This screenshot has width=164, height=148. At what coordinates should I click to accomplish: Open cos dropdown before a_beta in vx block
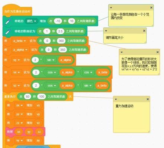pyautogui.click(x=88, y=72)
